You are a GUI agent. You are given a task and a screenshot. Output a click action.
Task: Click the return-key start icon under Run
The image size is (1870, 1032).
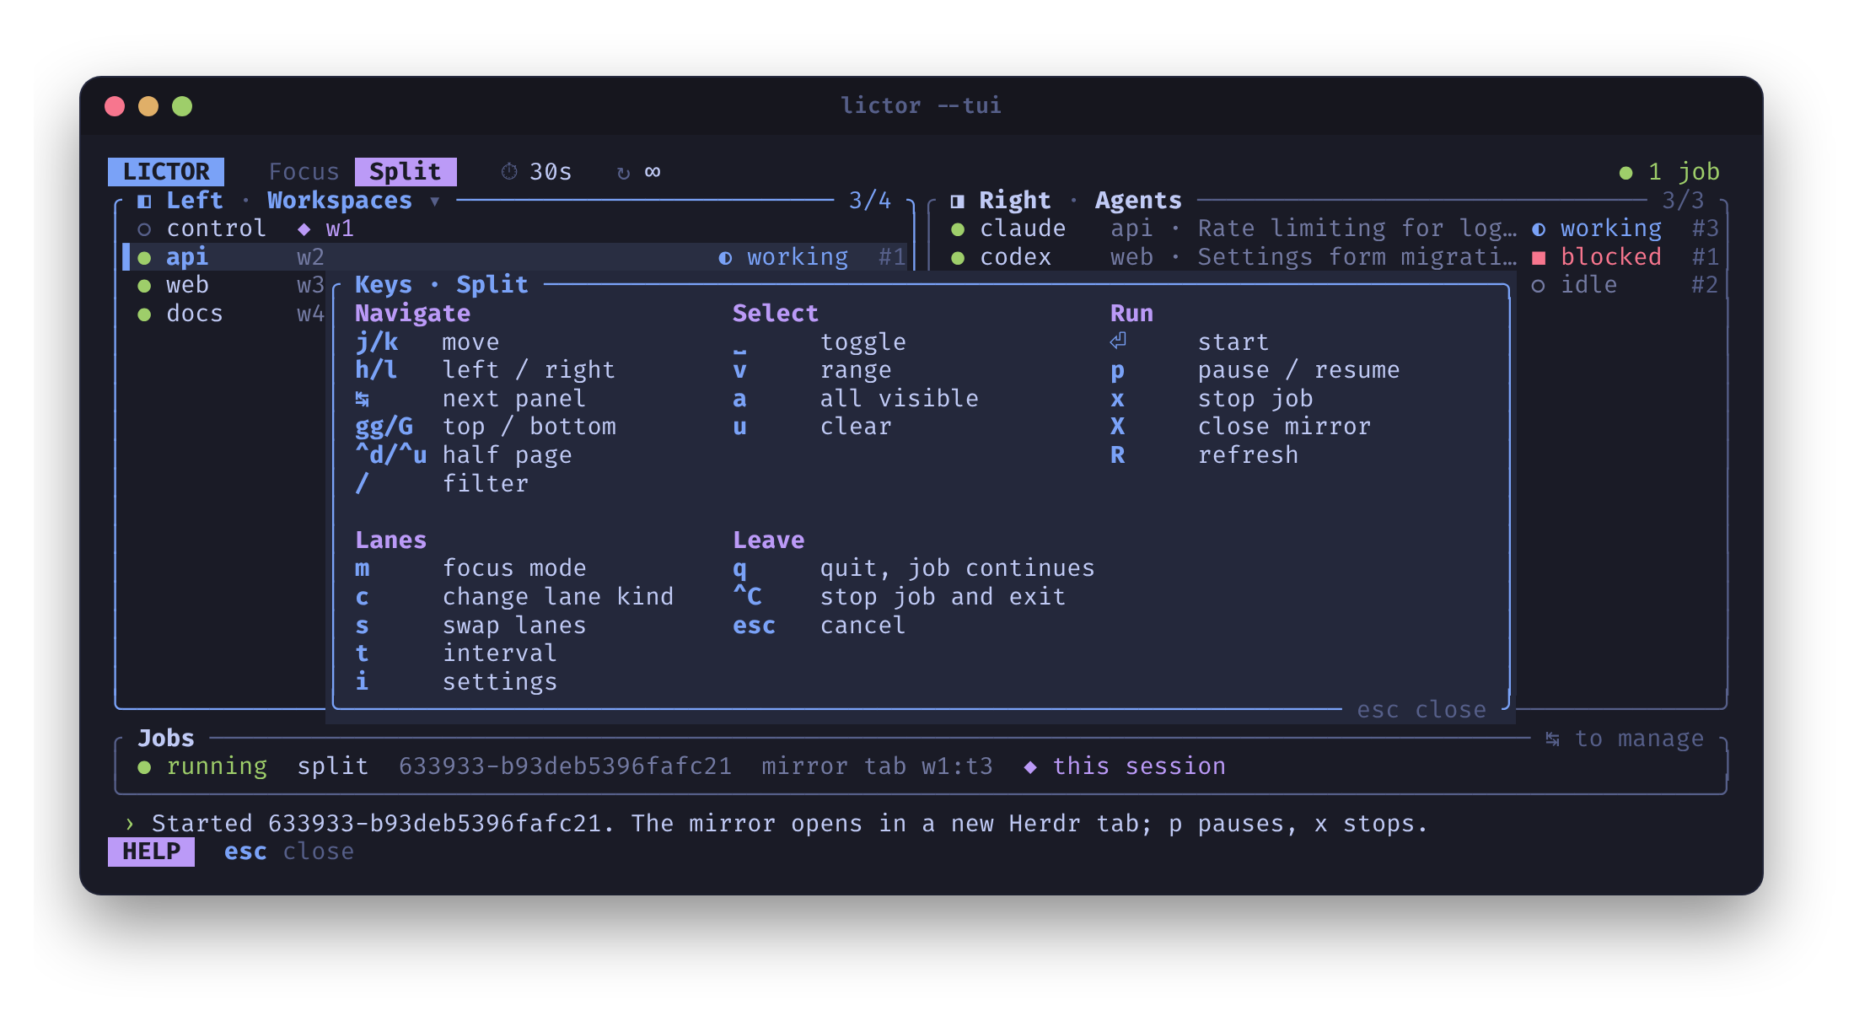tap(1118, 341)
